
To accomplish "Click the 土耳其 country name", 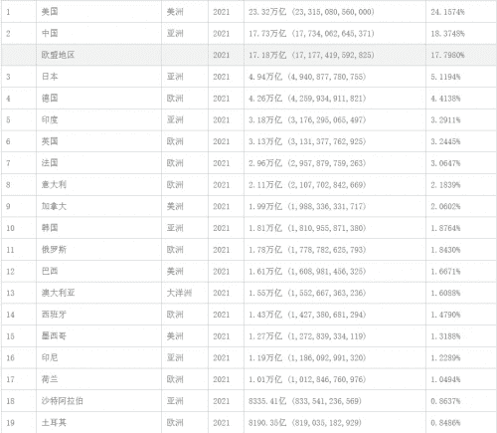I will pos(54,423).
